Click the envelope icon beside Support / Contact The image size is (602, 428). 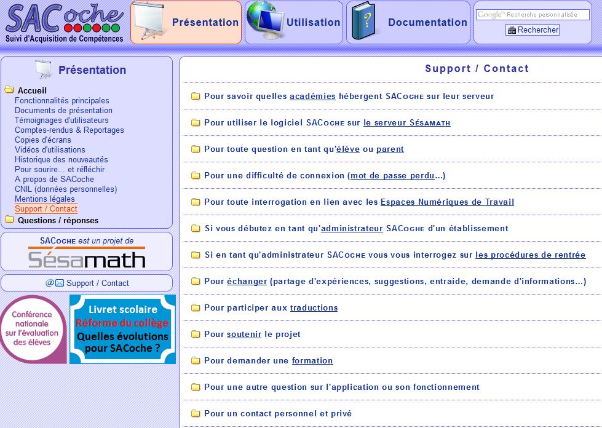coord(60,283)
